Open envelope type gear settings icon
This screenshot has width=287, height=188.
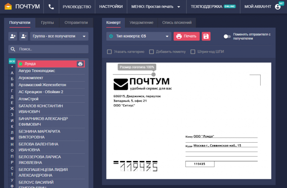click(111, 36)
